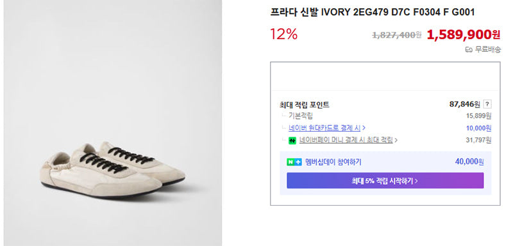This screenshot has width=513, height=246.
Task: Click the sale price 1,589,900원
Action: (464, 35)
